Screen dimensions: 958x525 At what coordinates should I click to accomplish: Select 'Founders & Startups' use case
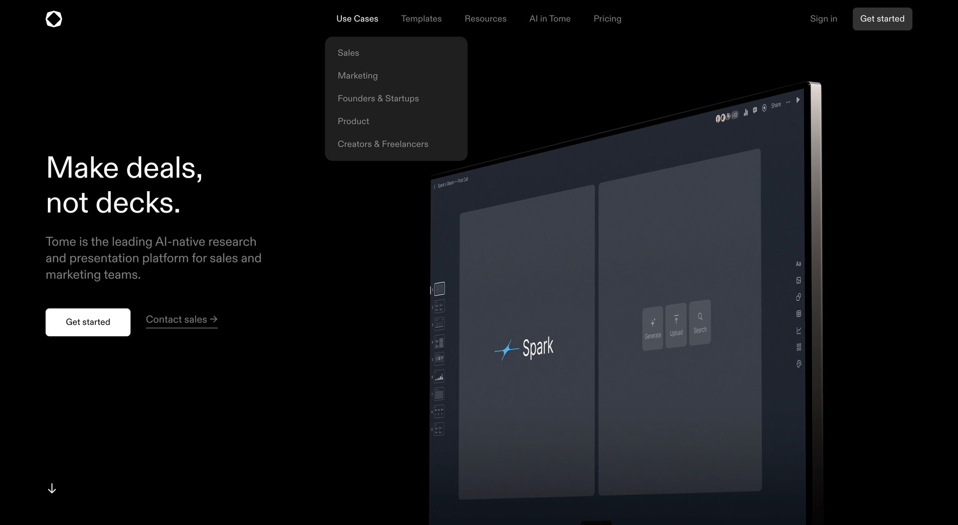[x=378, y=98]
